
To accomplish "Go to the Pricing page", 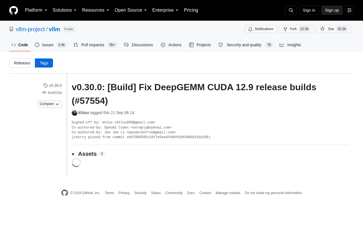I will (x=191, y=10).
